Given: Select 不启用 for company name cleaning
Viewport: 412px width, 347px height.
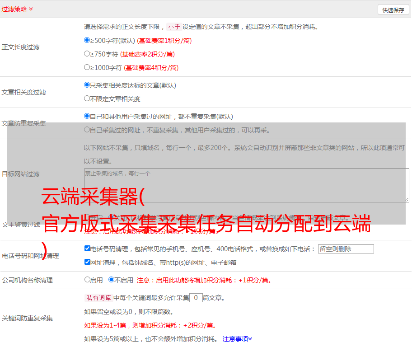Looking at the screenshot, I should coord(111,280).
